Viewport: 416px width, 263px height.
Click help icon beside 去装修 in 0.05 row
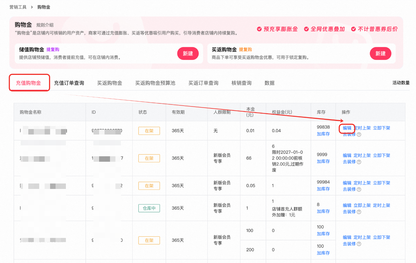pos(359,189)
